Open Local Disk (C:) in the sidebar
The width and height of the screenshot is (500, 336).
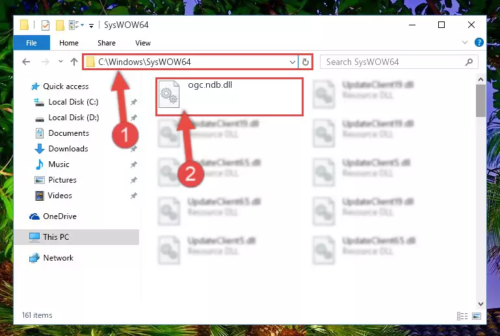73,102
